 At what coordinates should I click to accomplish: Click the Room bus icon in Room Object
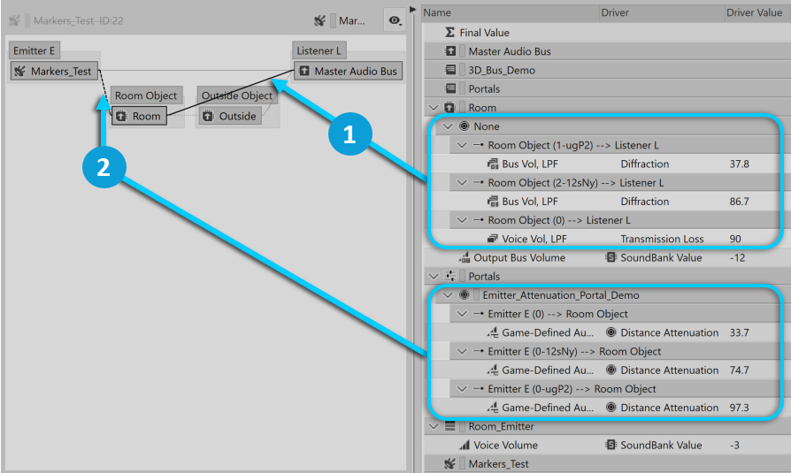coord(121,116)
